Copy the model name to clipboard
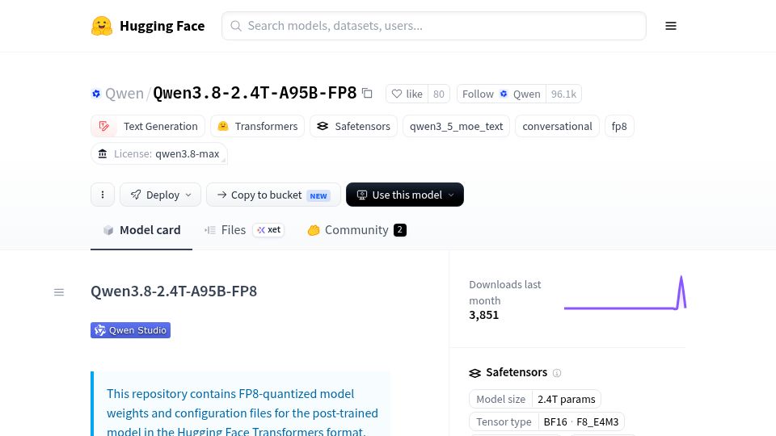Screen dimensions: 776x436 click(x=367, y=93)
